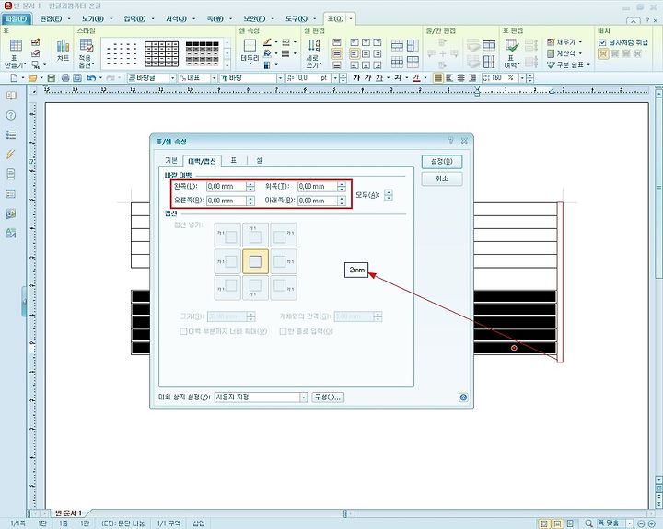This screenshot has width=663, height=529.
Task: Open the 쪽 맞춤 zoom dropdown in status bar
Action: 630,523
